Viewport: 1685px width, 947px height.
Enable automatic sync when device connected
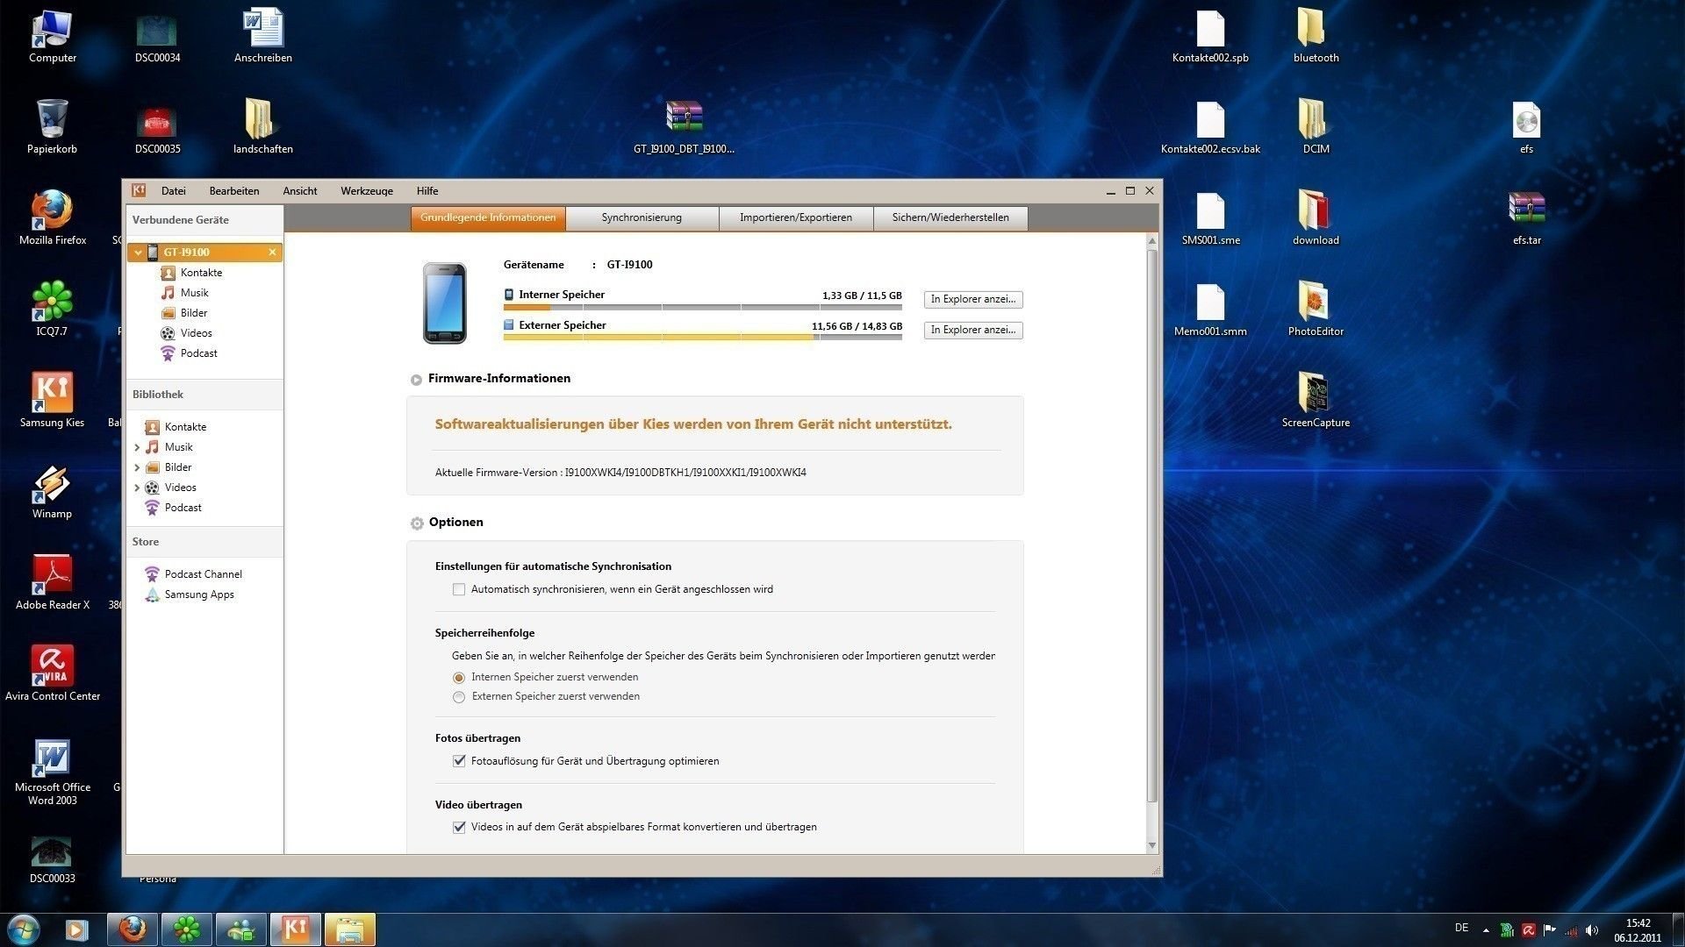tap(459, 590)
